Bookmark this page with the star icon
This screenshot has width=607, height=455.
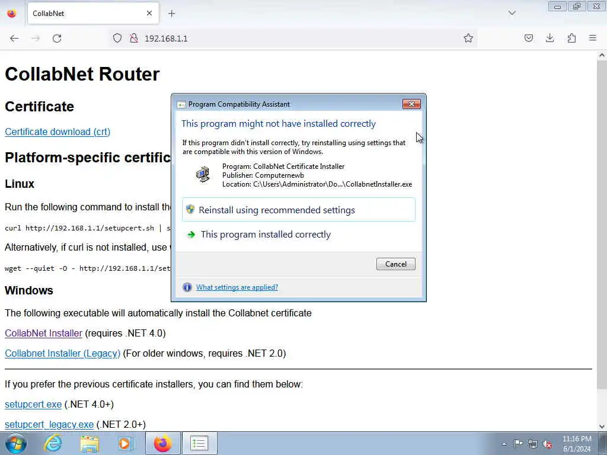(468, 38)
